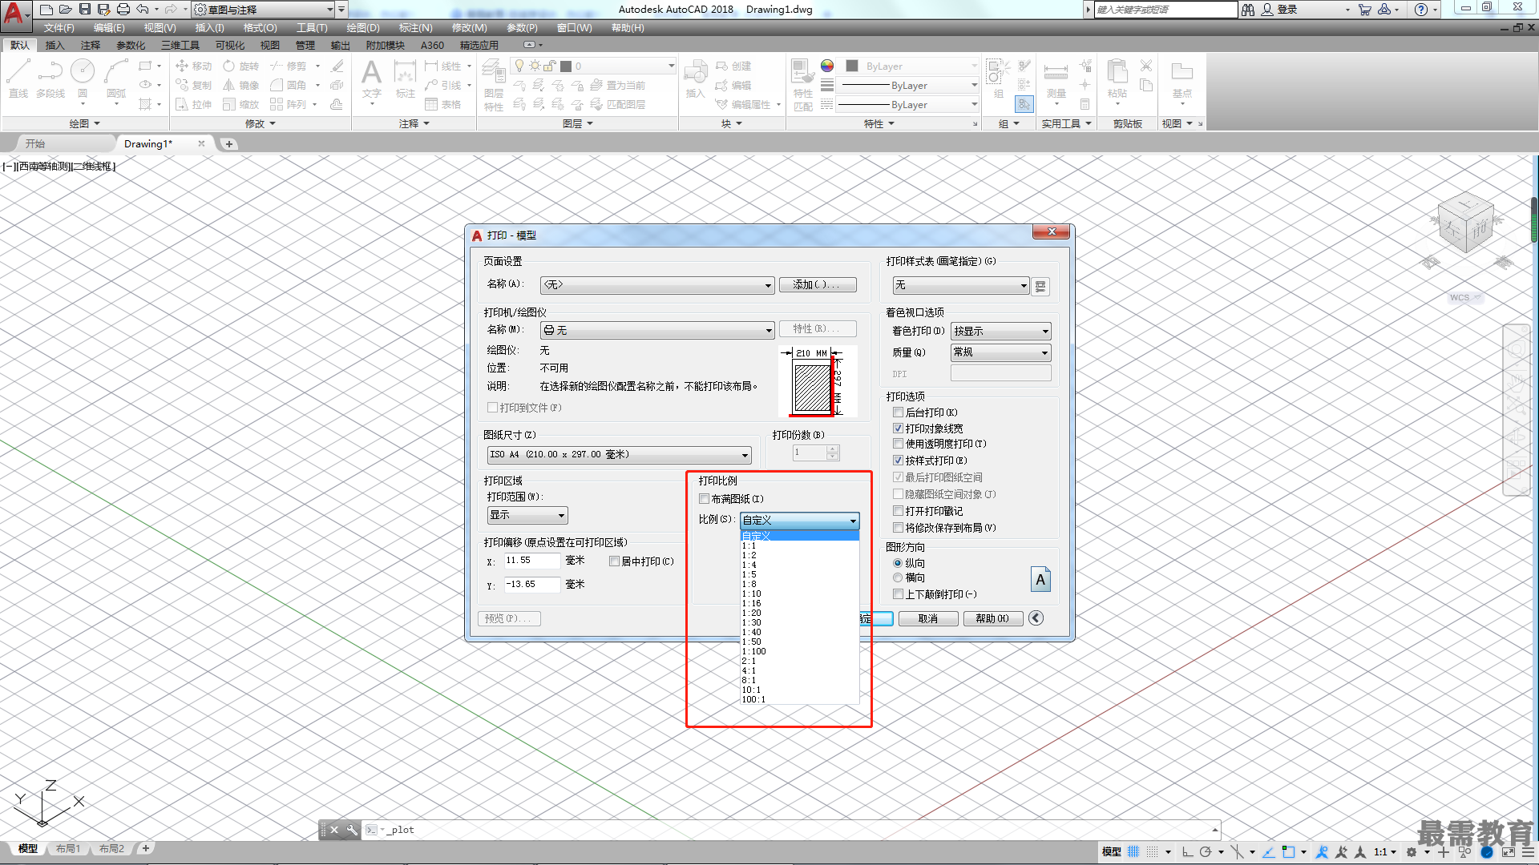1539x865 pixels.
Task: Click the collapse dialog arrow button
Action: point(1036,618)
